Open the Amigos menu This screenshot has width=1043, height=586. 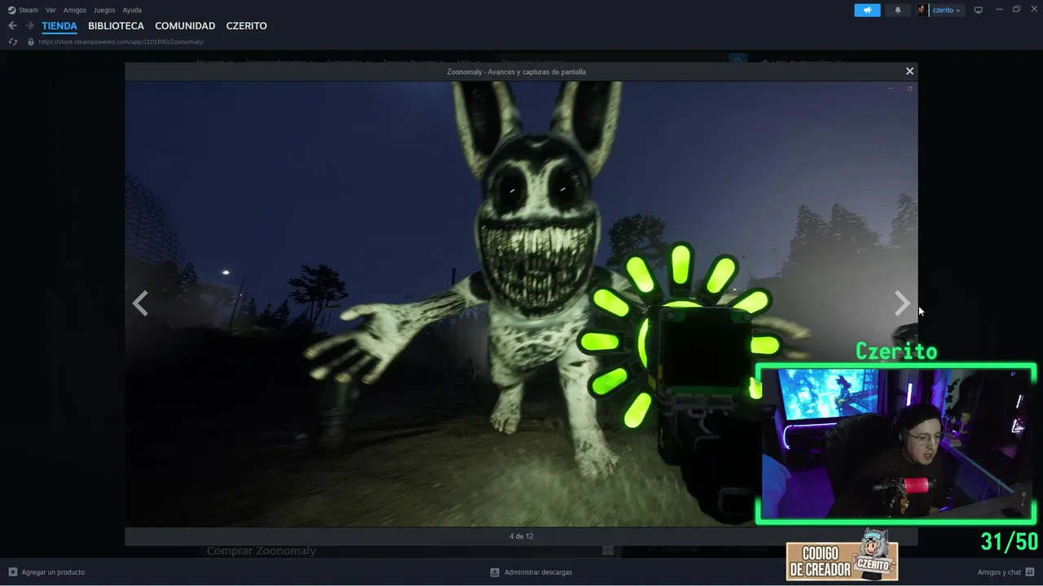click(x=75, y=11)
